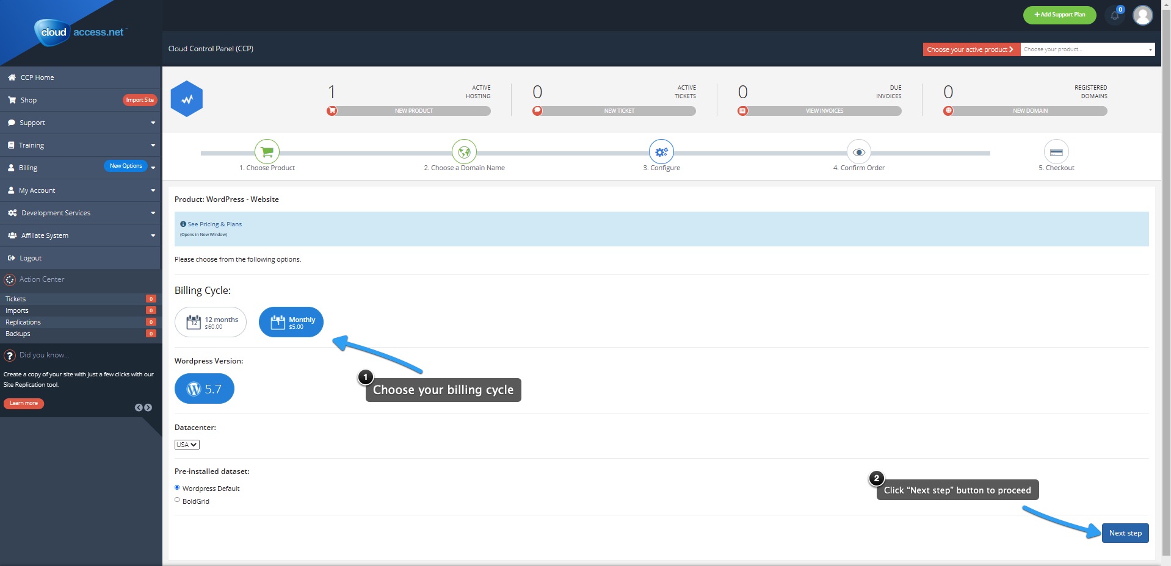Click the Shop cart icon in sidebar
The width and height of the screenshot is (1171, 566).
[12, 100]
